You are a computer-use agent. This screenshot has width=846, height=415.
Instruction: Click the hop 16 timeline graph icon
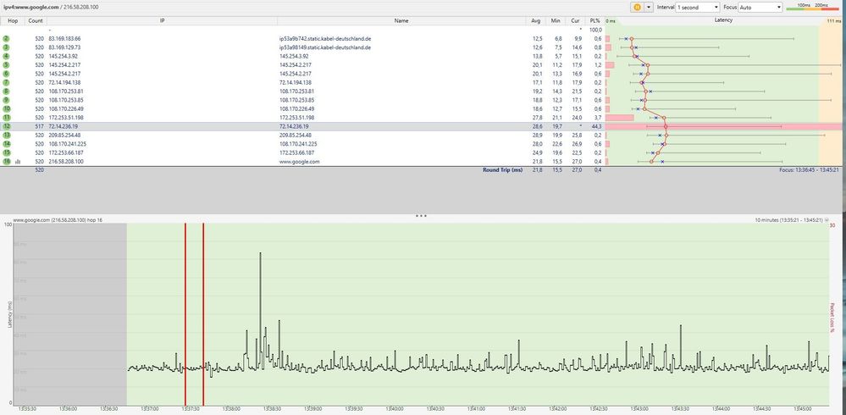pos(18,161)
